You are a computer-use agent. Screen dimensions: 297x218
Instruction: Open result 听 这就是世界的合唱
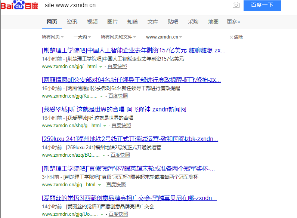tap(114, 110)
